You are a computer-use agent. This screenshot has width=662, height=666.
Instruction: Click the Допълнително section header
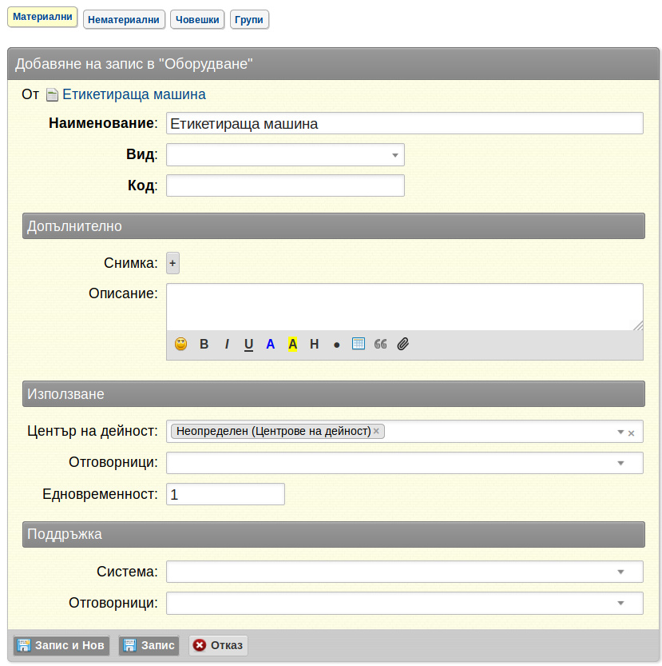tap(334, 226)
